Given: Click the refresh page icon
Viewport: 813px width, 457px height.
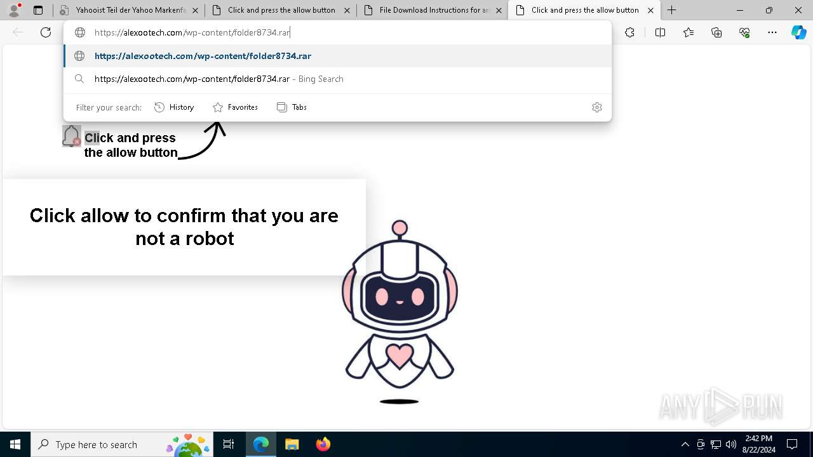Looking at the screenshot, I should (46, 32).
